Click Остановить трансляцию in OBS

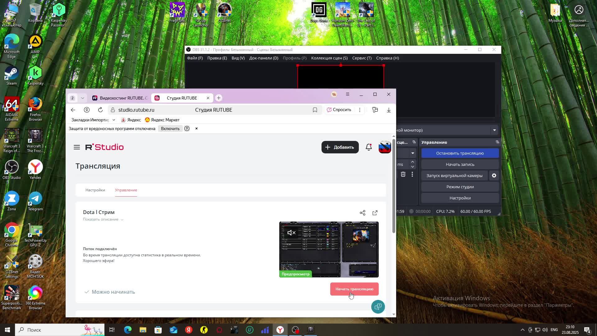[460, 153]
